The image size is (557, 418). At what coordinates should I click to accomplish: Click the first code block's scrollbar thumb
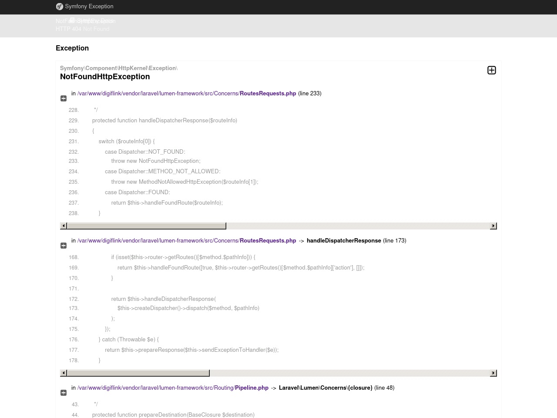(x=147, y=226)
